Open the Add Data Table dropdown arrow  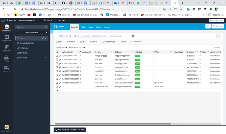pyautogui.click(x=47, y=33)
